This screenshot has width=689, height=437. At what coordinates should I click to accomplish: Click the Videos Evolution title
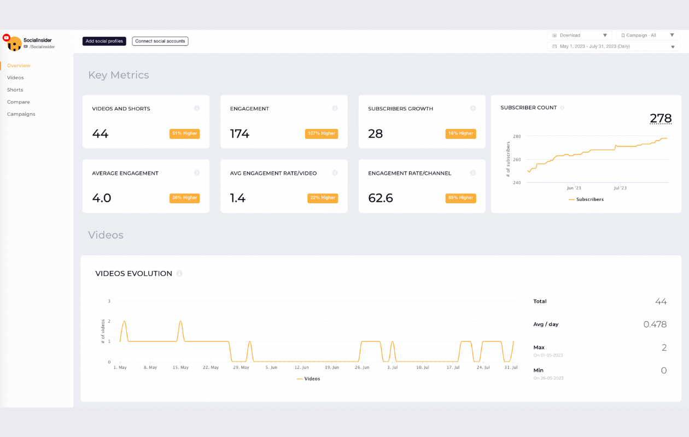pyautogui.click(x=134, y=273)
